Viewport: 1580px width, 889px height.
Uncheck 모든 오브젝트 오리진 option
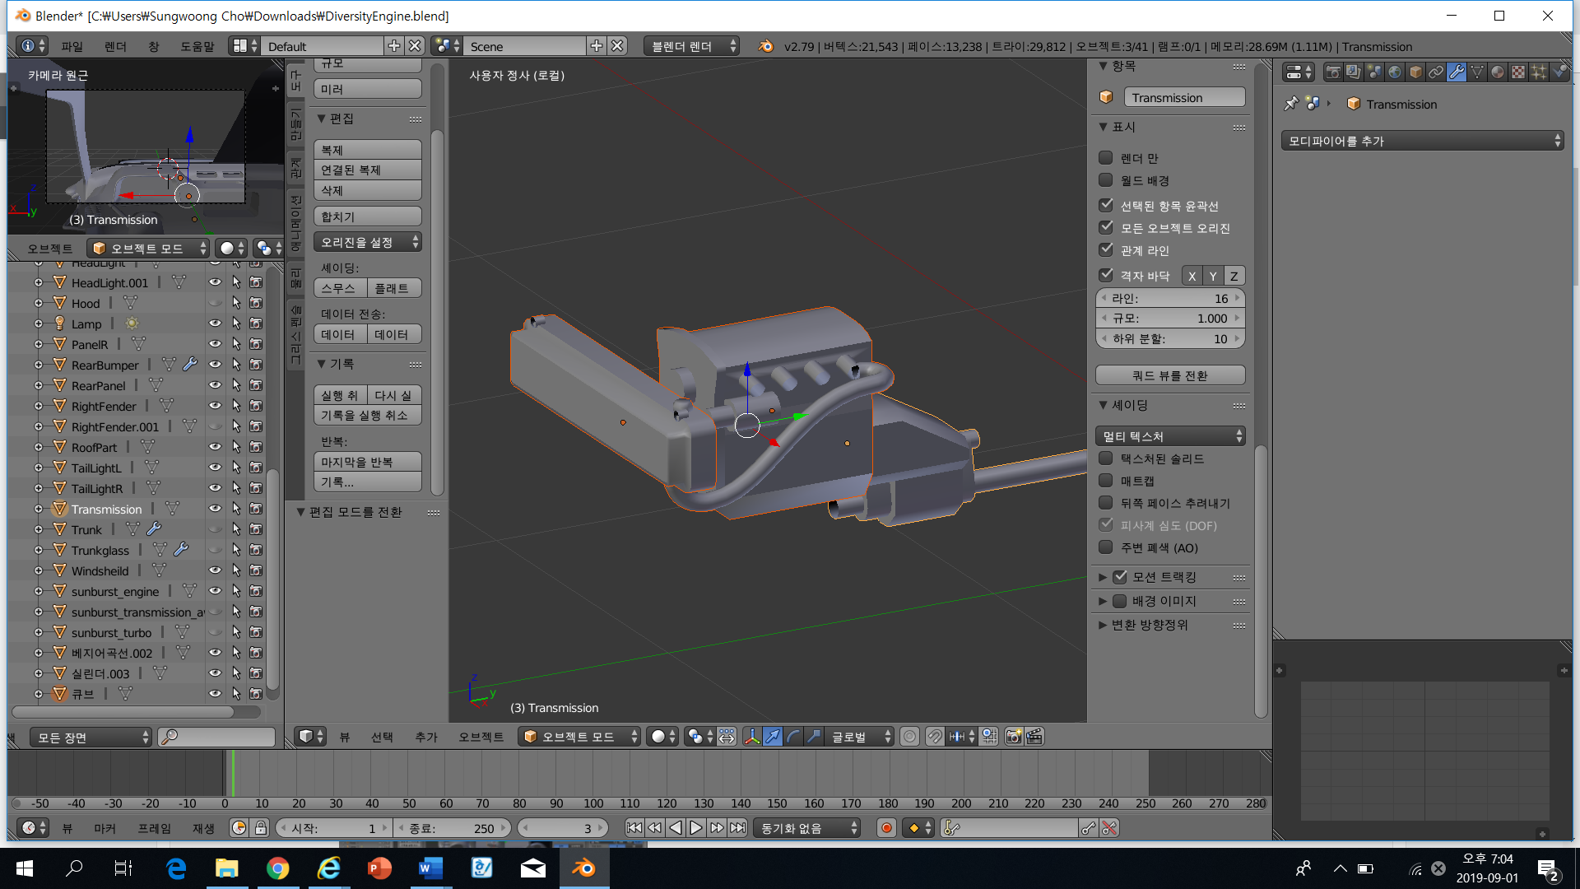click(1106, 228)
